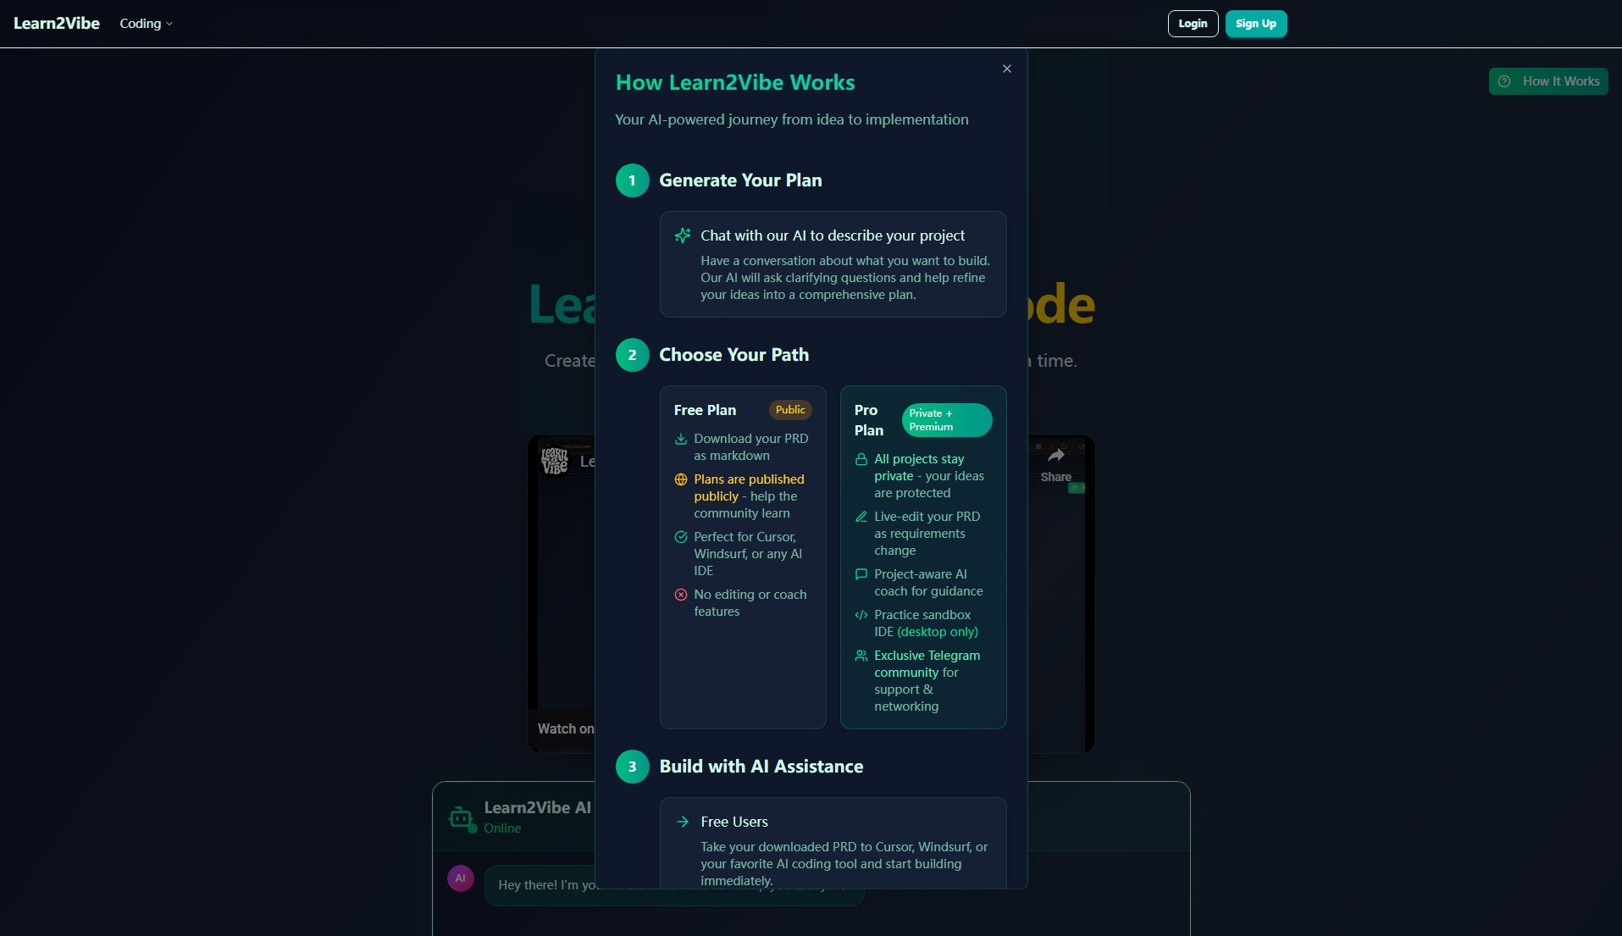Click the pencil icon for Live-edit PRD
1622x936 pixels.
(x=861, y=517)
